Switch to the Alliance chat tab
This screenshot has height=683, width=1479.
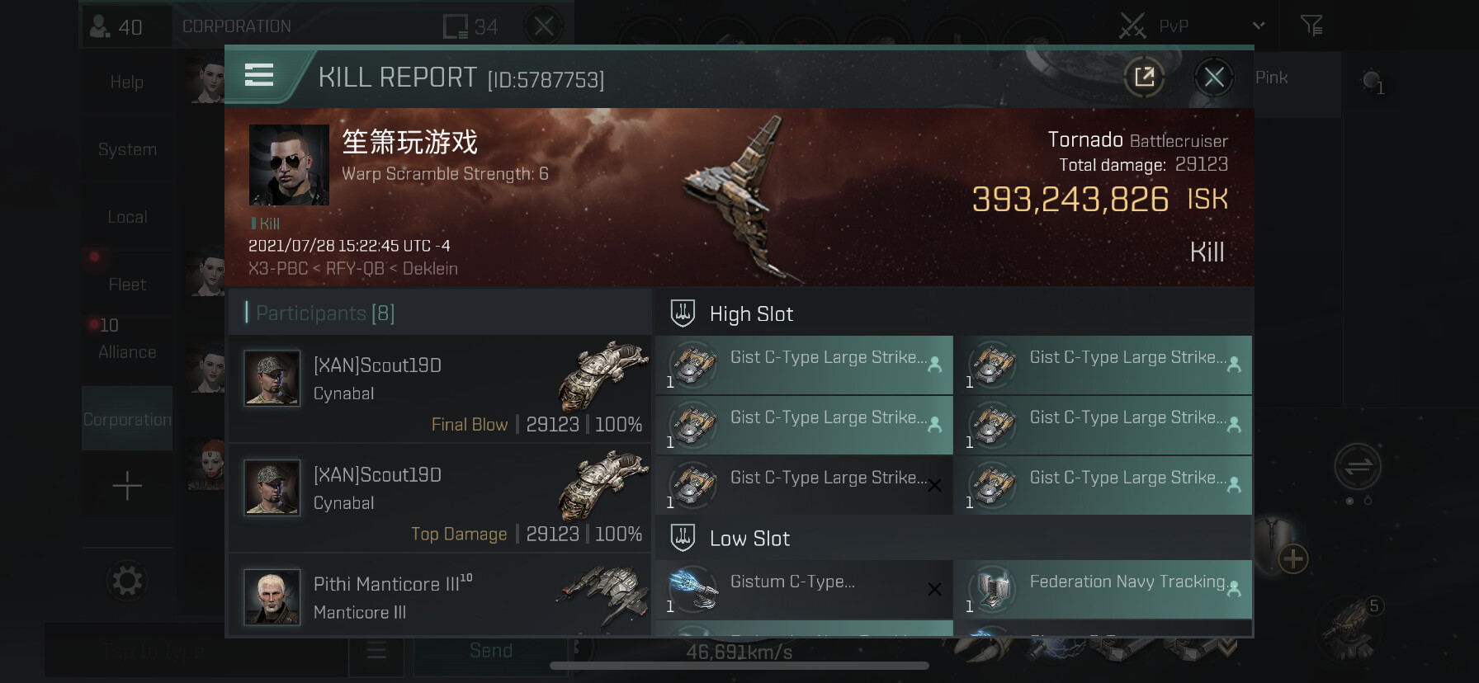pyautogui.click(x=127, y=352)
